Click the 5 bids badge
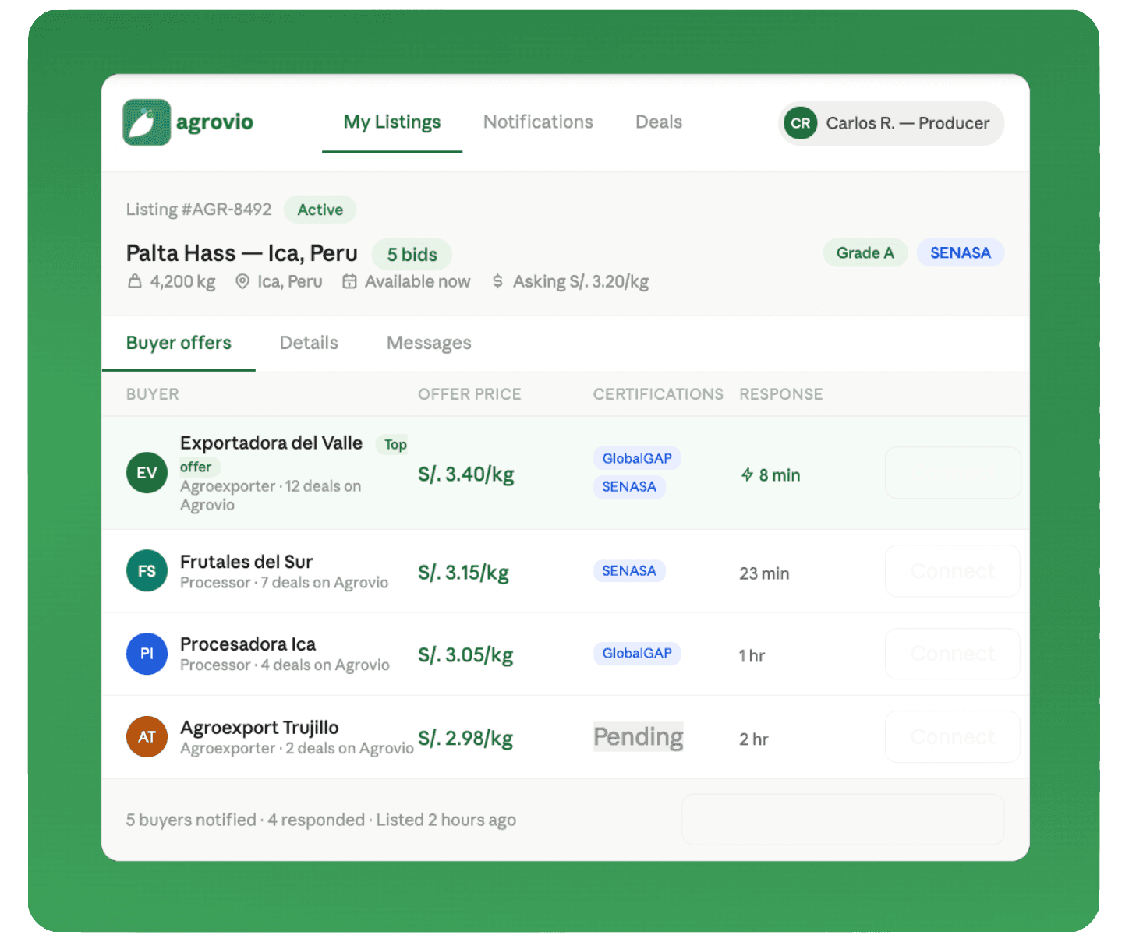This screenshot has height=949, width=1143. tap(412, 255)
